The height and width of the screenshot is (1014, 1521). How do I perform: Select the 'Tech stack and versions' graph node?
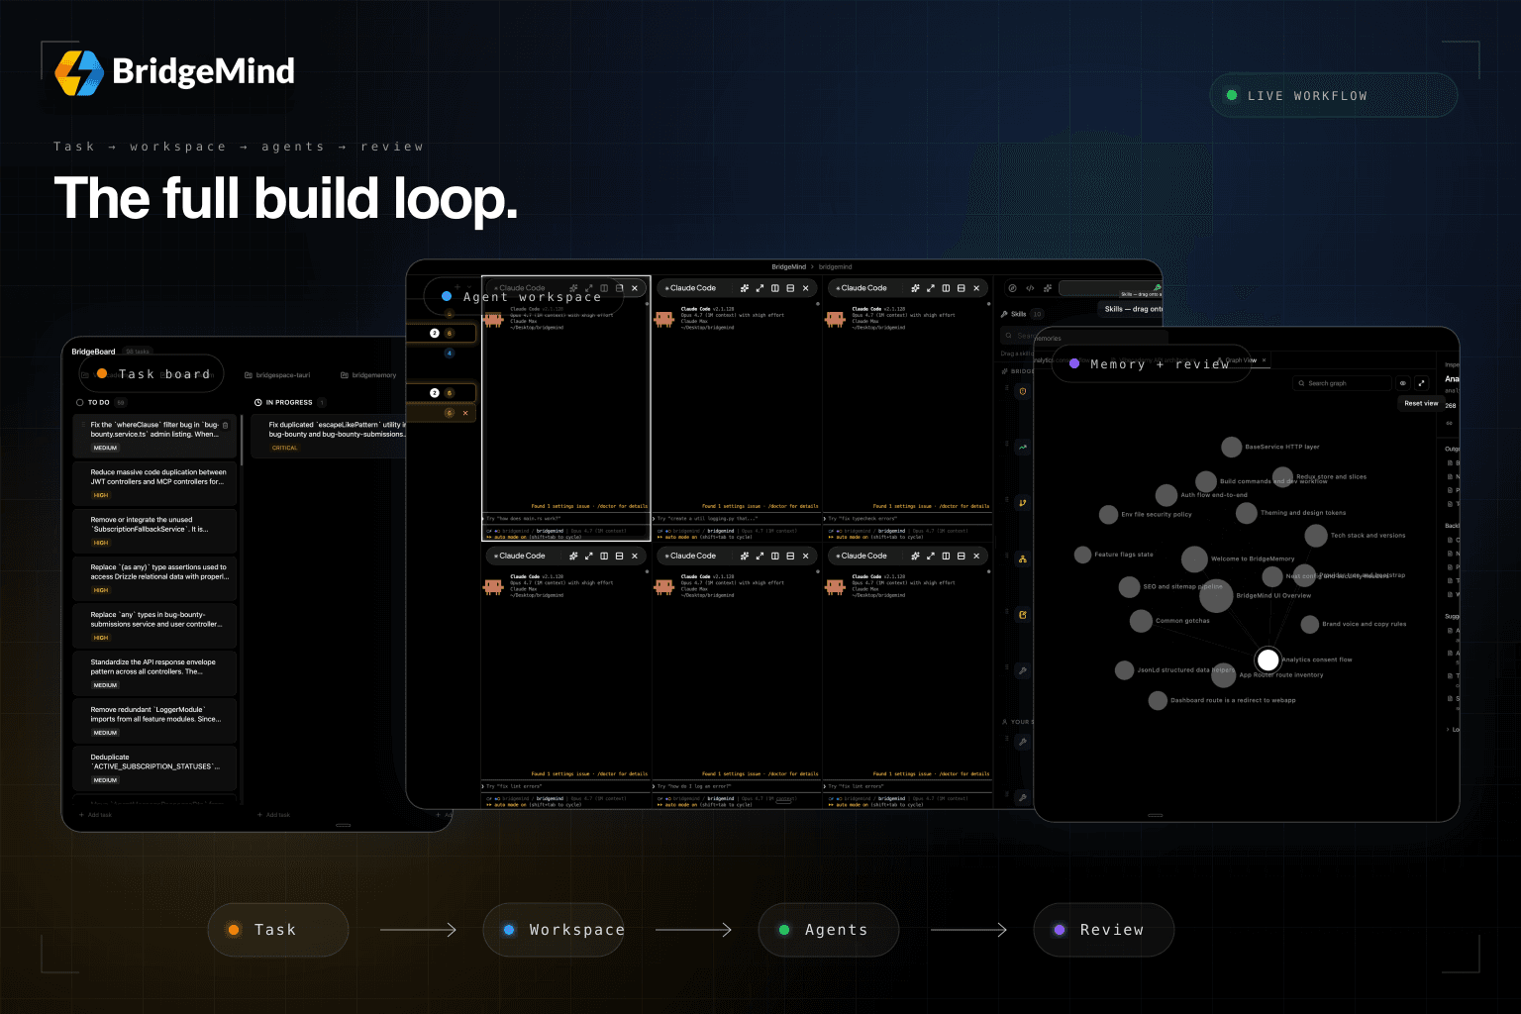pyautogui.click(x=1316, y=536)
